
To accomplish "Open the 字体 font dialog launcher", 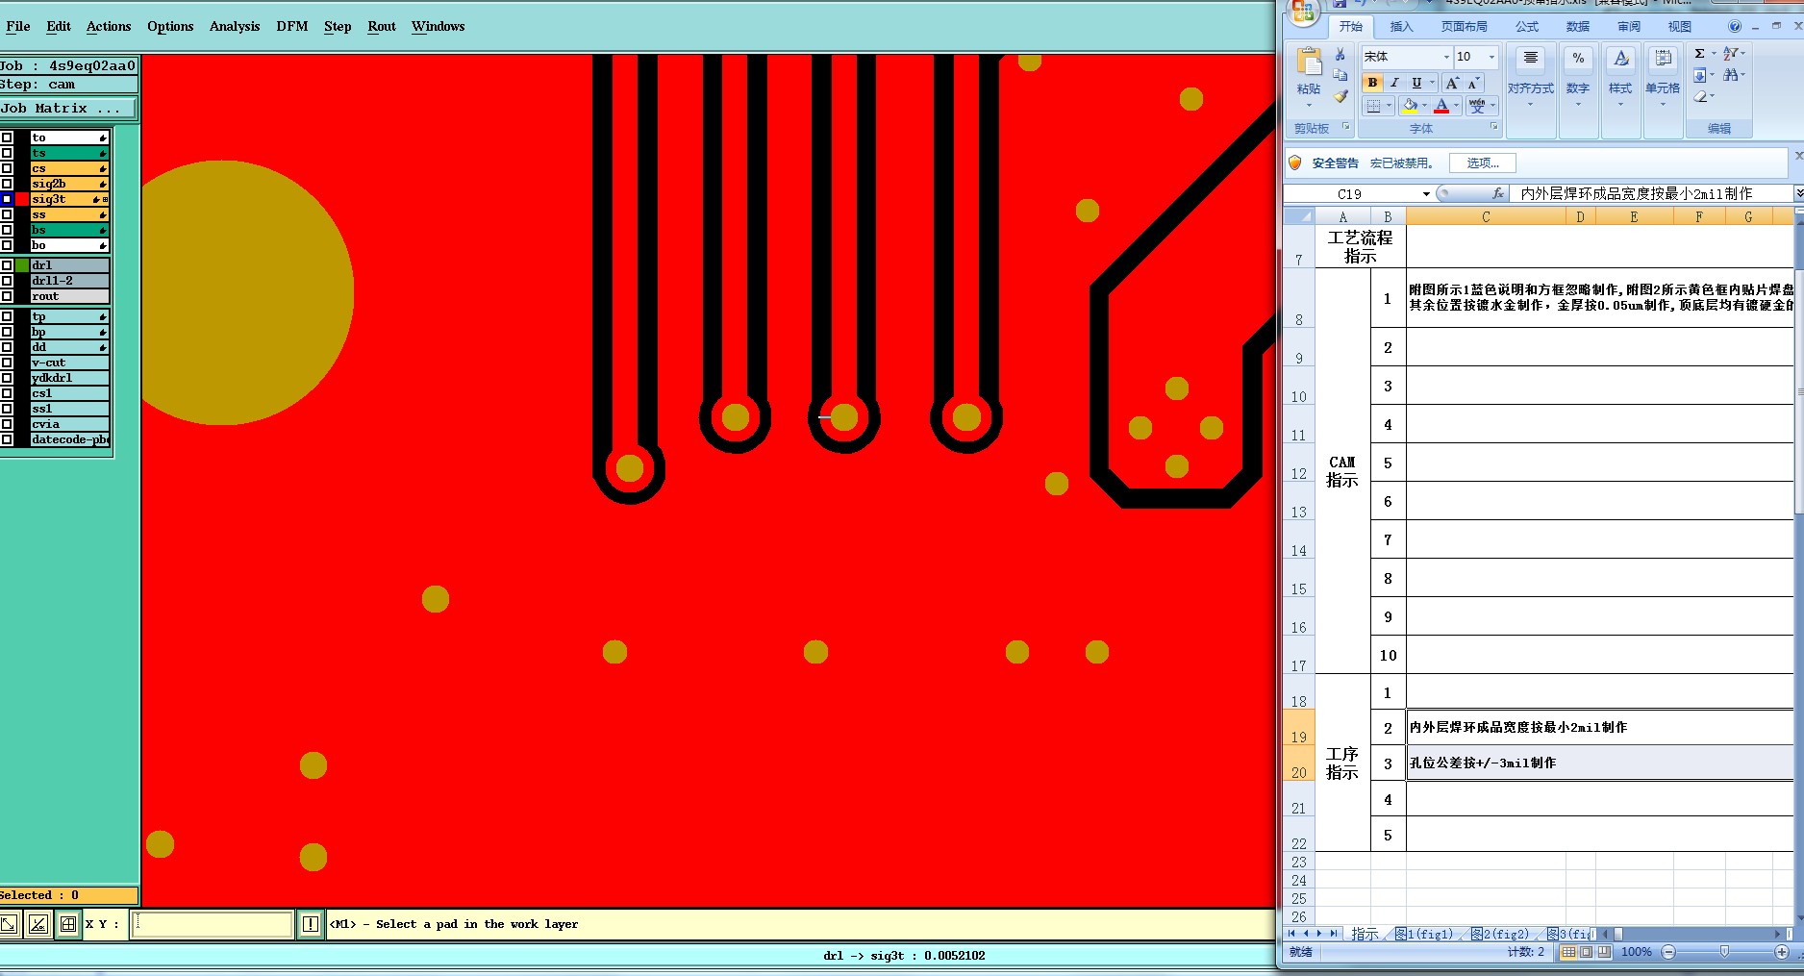I will [1493, 127].
